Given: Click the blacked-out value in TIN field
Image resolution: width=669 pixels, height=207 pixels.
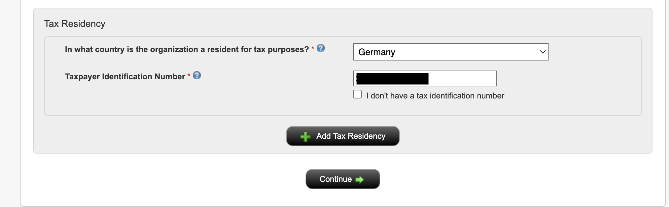Looking at the screenshot, I should [392, 79].
